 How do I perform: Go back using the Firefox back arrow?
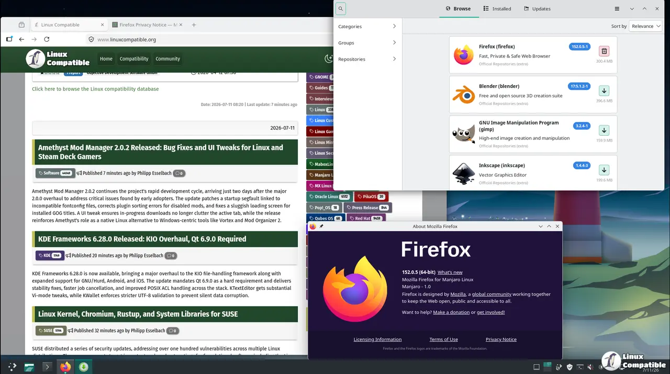point(21,39)
